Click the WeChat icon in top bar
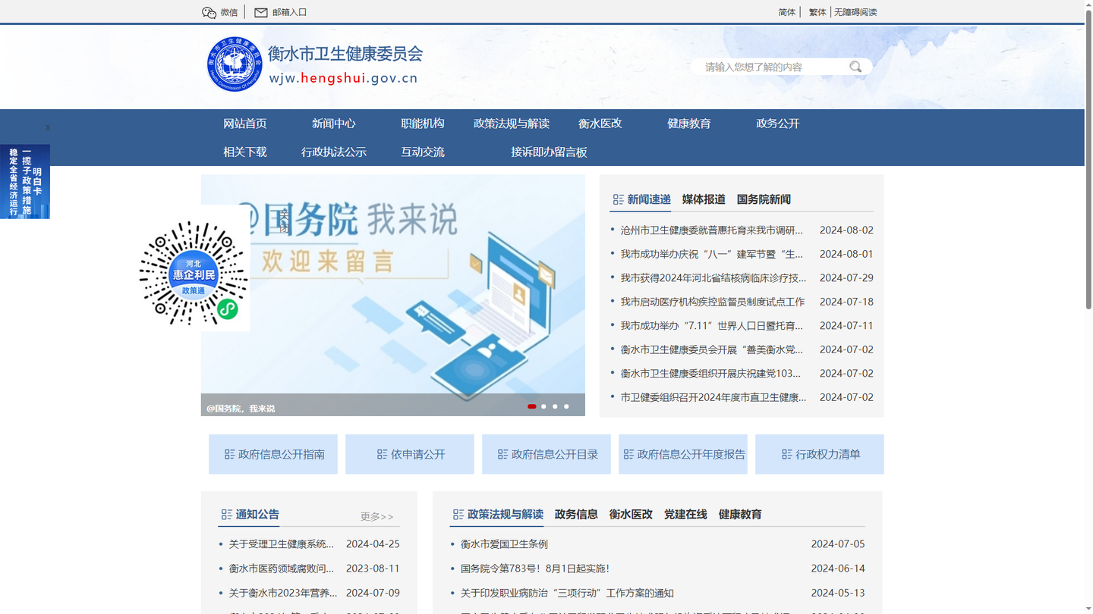Screen dimensions: 1093x614 click(209, 12)
